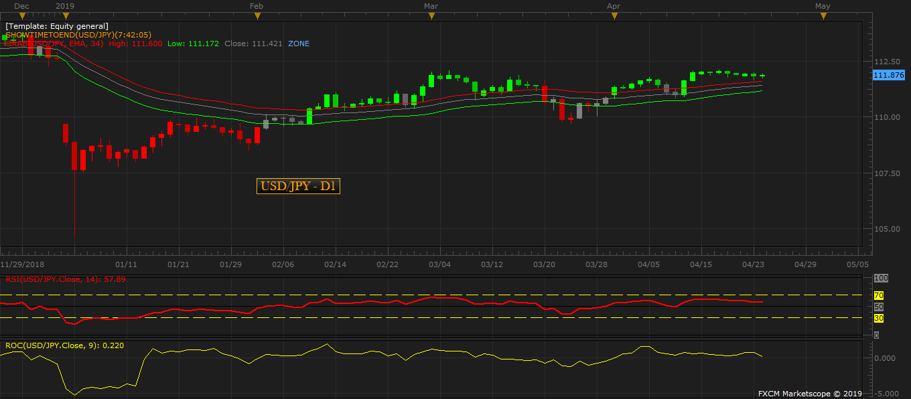Click the 02/14 date axis label
The image size is (911, 399).
tap(335, 264)
